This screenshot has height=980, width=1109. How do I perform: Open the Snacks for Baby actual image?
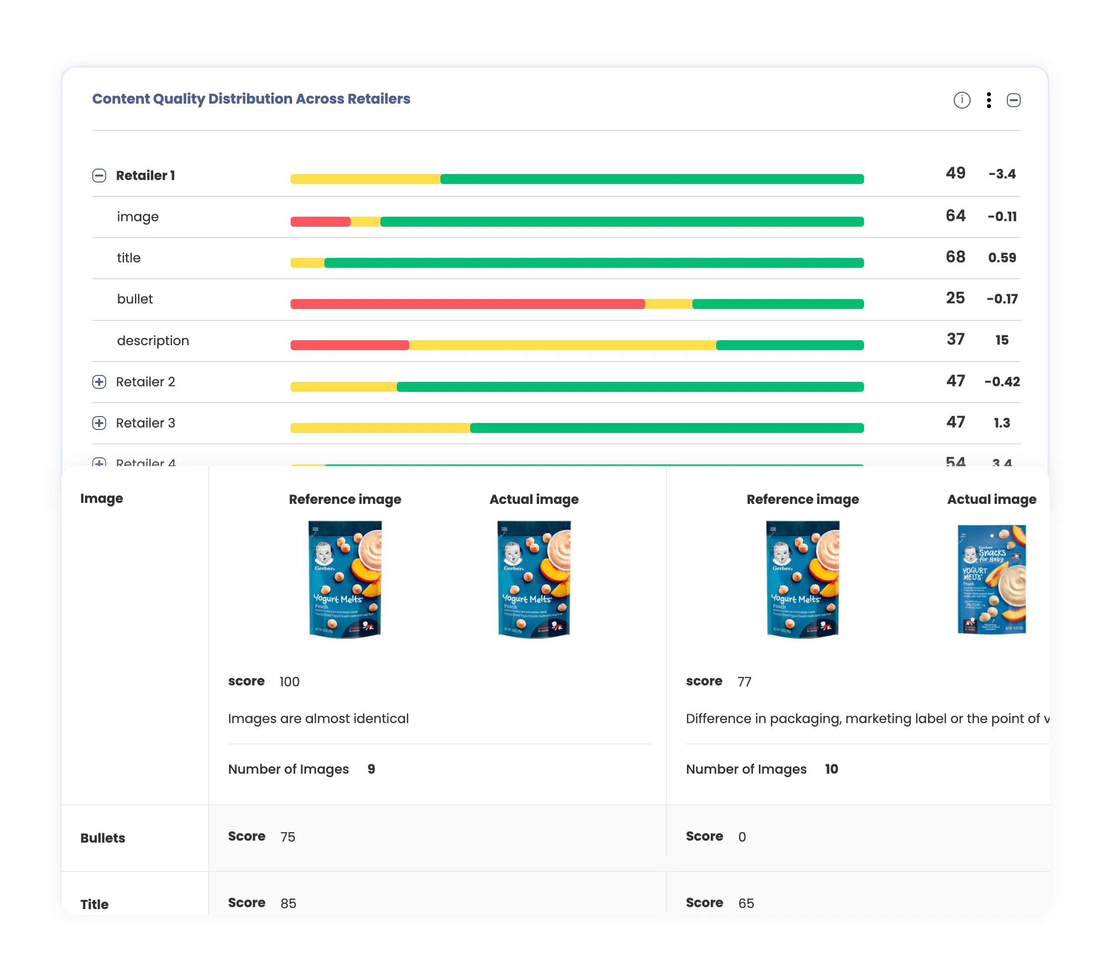pyautogui.click(x=991, y=578)
